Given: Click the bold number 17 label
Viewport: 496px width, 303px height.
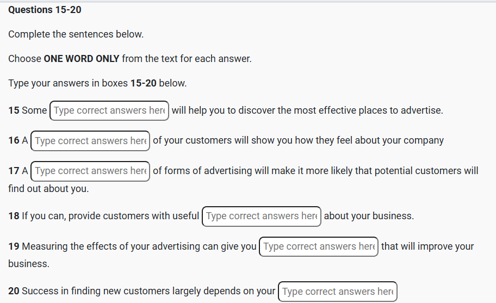Looking at the screenshot, I should coord(14,171).
